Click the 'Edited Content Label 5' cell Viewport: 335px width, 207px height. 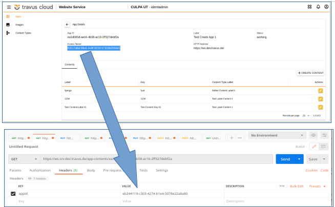click(x=223, y=91)
